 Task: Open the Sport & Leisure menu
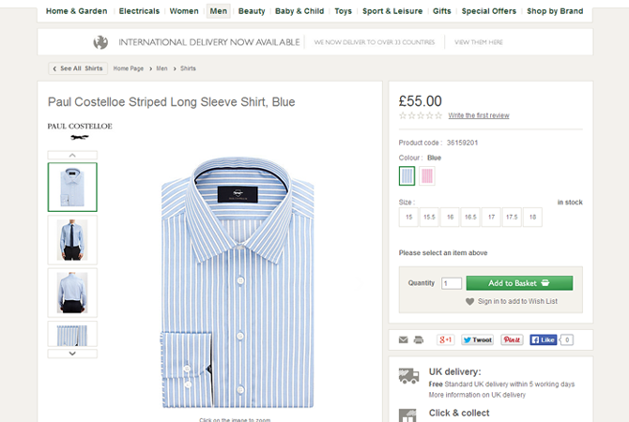click(x=392, y=11)
